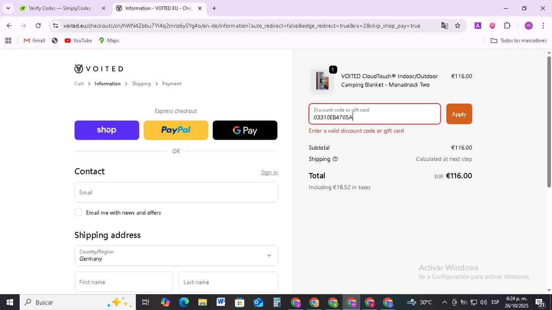Click the shipping help question icon

click(335, 159)
